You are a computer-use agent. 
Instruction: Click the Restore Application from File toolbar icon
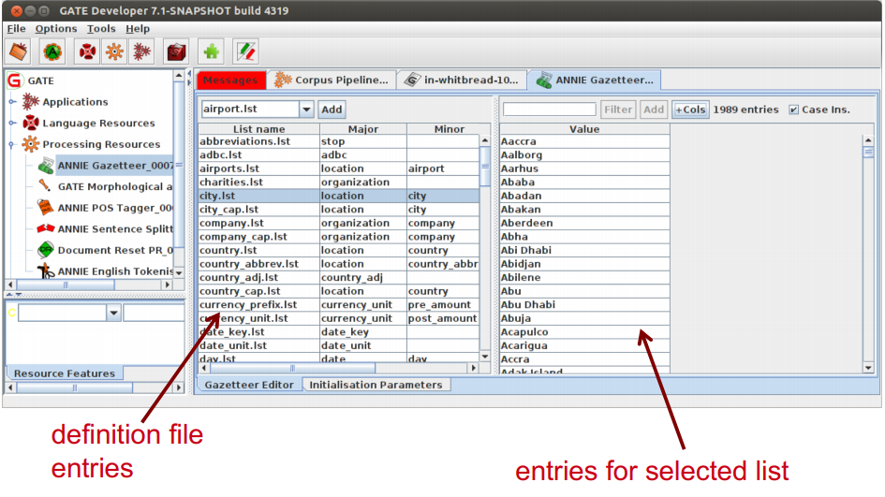(19, 51)
